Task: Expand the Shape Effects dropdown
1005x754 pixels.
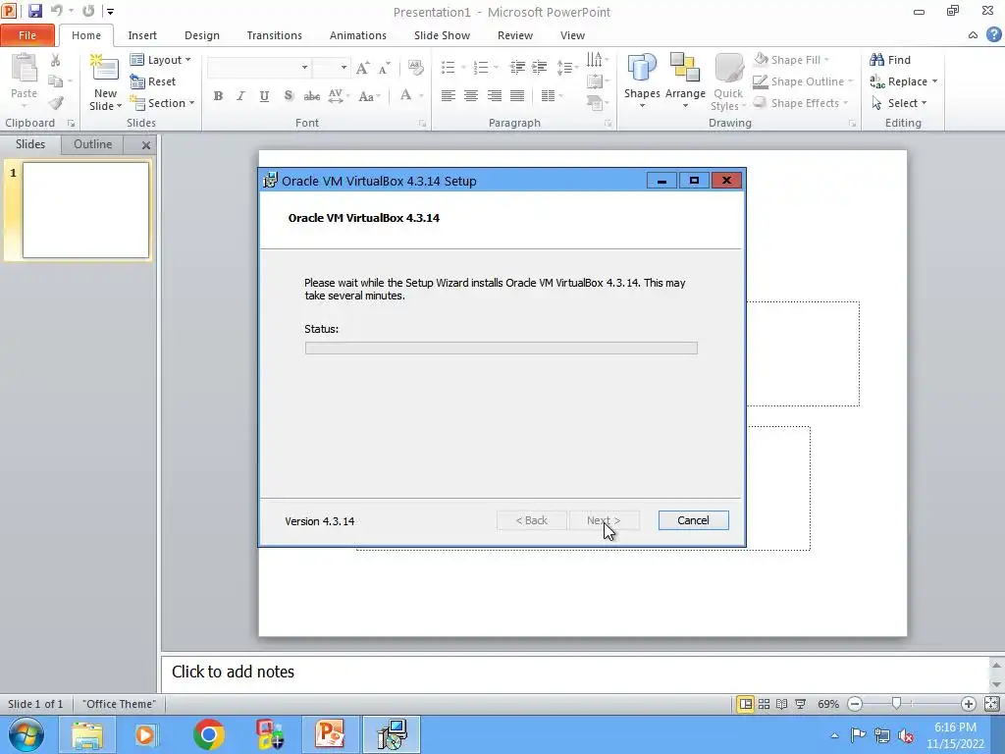Action: [x=845, y=103]
